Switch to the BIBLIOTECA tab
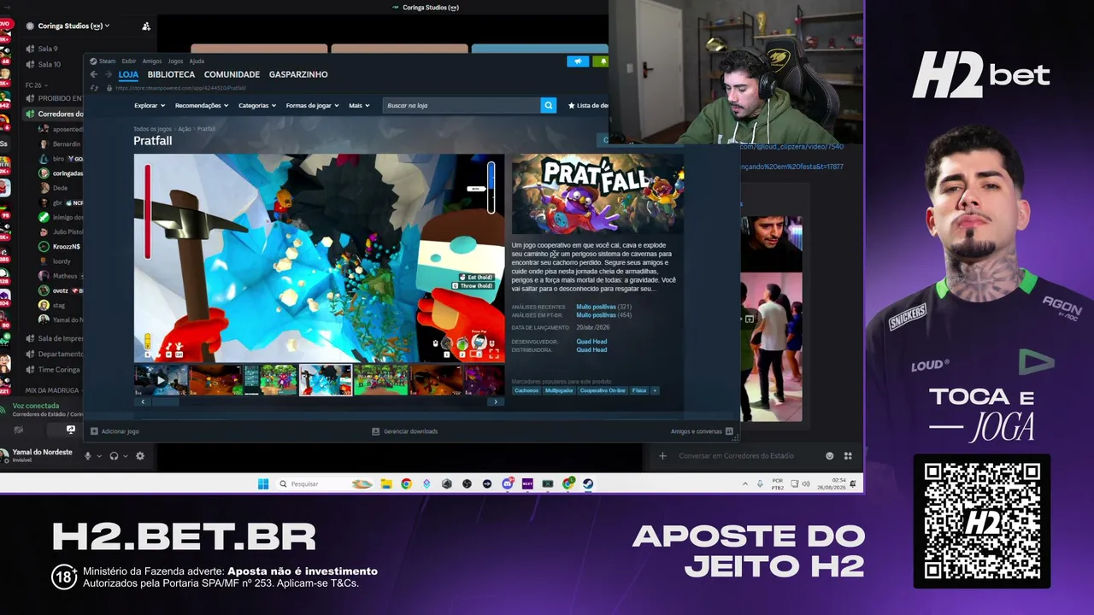1094x615 pixels. (x=171, y=74)
